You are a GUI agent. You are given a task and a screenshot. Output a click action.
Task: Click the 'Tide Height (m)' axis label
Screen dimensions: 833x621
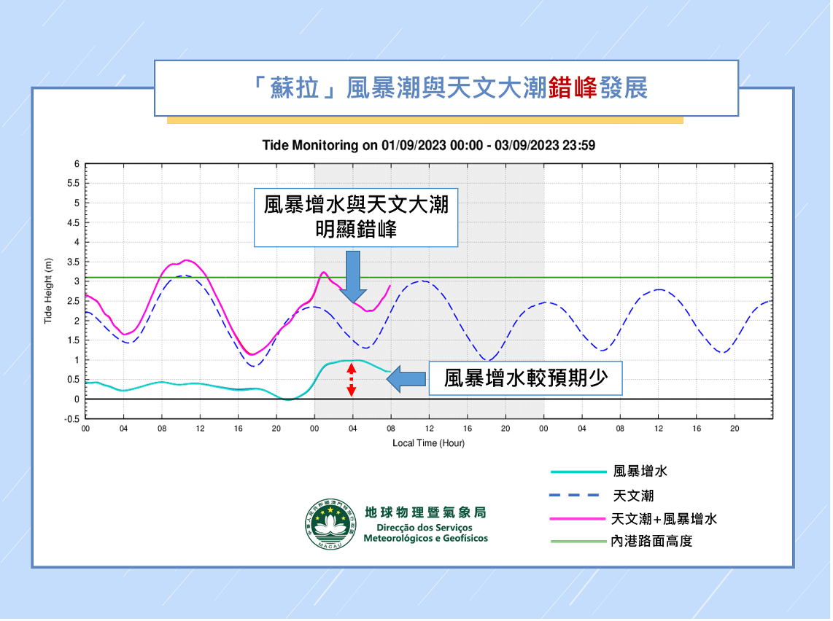(48, 292)
